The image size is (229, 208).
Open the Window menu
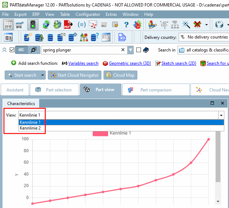(x=130, y=14)
